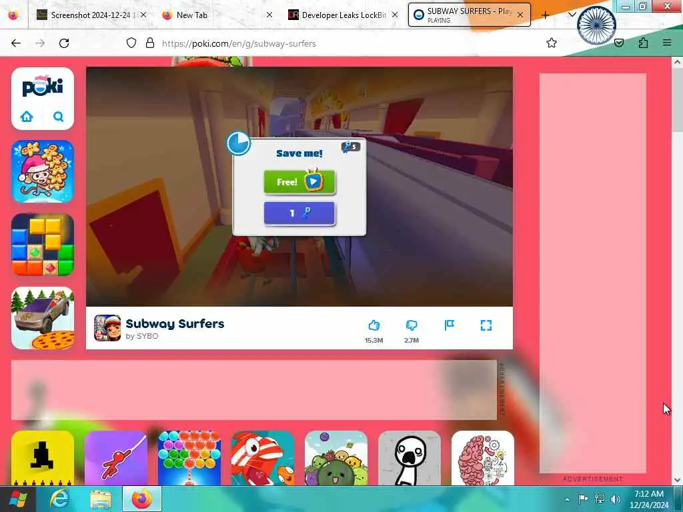The height and width of the screenshot is (512, 683).
Task: Click the clock showing 7:12 AM
Action: point(649,494)
